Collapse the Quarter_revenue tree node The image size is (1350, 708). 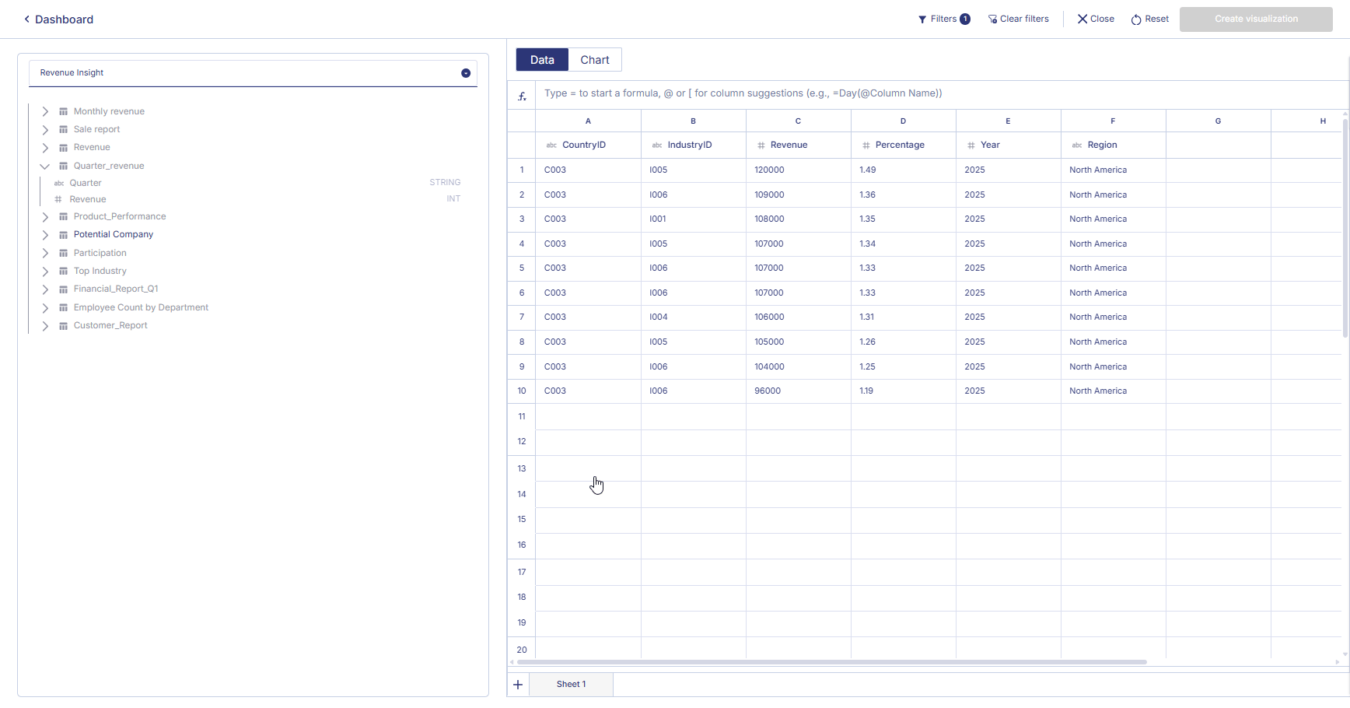(x=45, y=166)
